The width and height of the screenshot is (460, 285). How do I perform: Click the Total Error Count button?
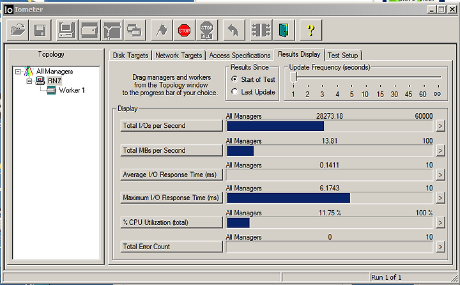click(x=172, y=247)
